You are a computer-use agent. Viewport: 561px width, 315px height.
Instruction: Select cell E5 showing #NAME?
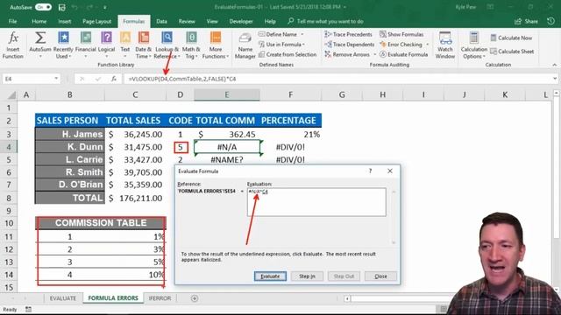click(227, 159)
